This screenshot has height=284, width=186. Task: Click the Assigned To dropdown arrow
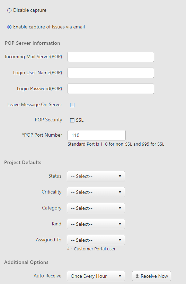coord(120,240)
